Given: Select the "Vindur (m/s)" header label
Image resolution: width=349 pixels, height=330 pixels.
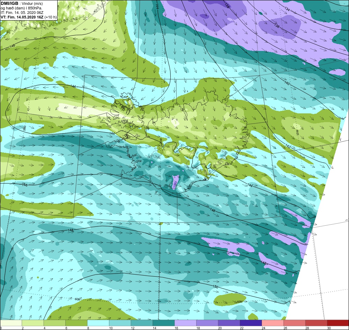Looking at the screenshot, I should pyautogui.click(x=32, y=3).
